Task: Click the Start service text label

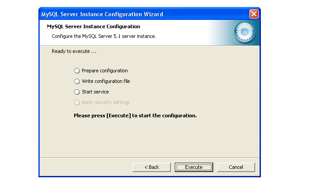Action: point(95,92)
